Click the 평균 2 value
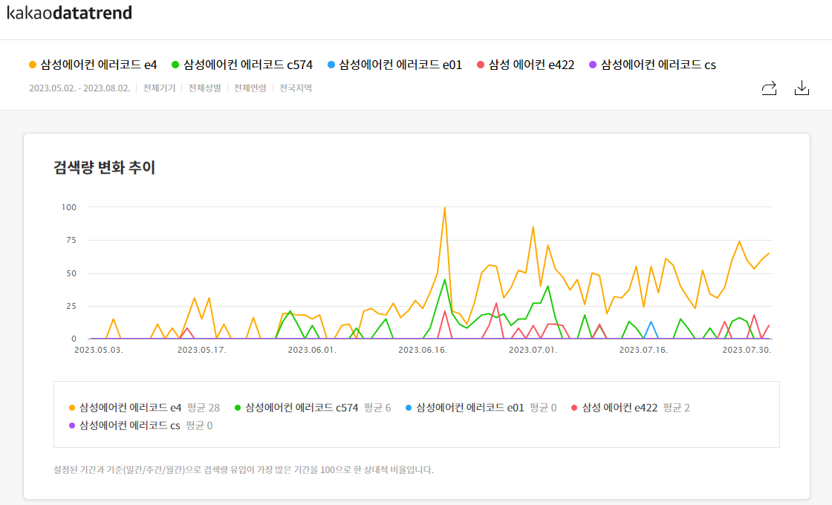Viewport: 832px width, 505px height. point(677,408)
